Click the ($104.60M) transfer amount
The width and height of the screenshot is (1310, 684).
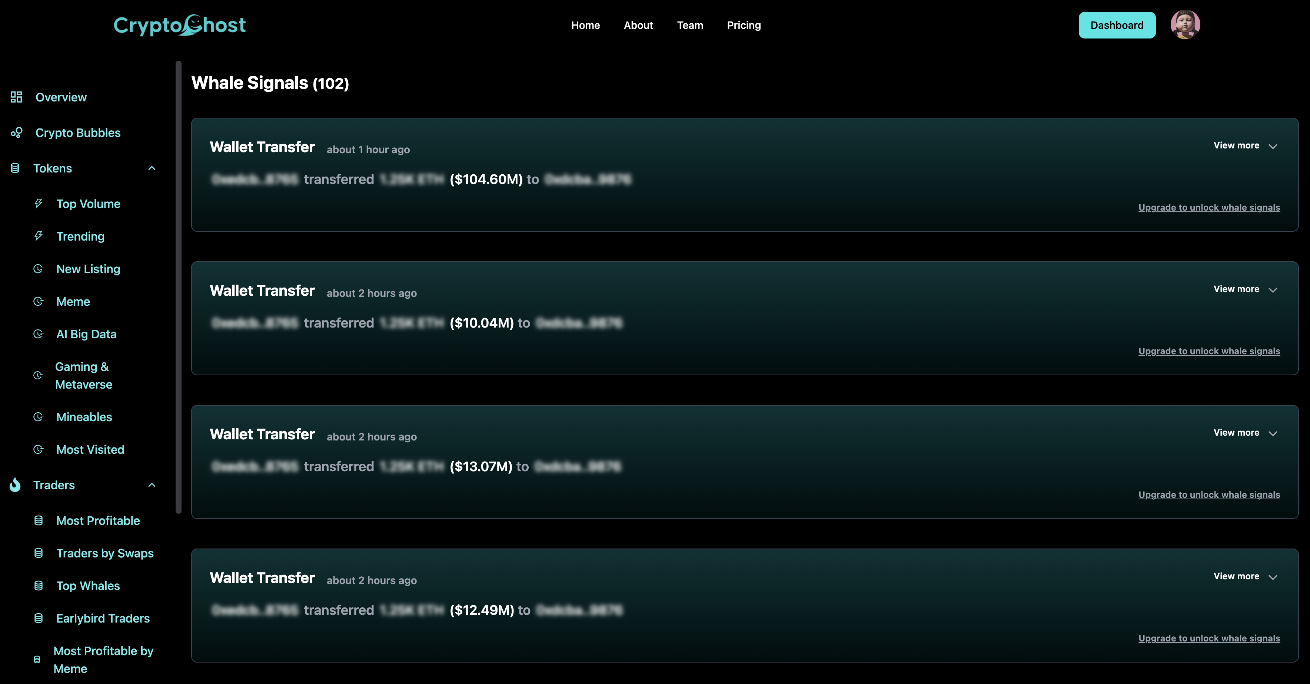pyautogui.click(x=486, y=180)
